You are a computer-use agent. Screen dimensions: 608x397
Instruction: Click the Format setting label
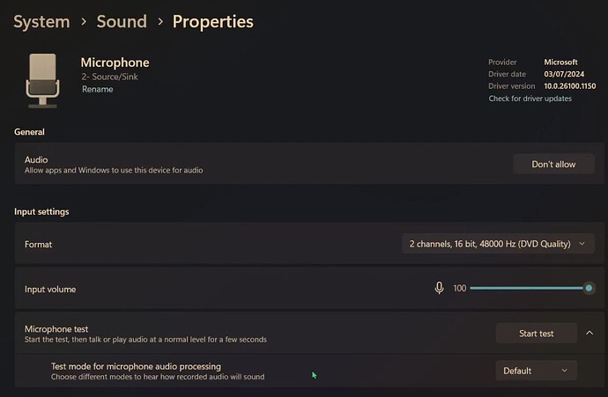click(x=38, y=244)
